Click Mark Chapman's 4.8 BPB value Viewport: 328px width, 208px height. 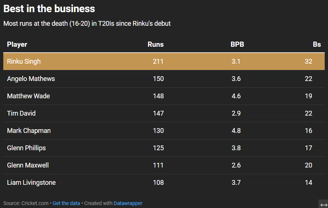pos(236,131)
